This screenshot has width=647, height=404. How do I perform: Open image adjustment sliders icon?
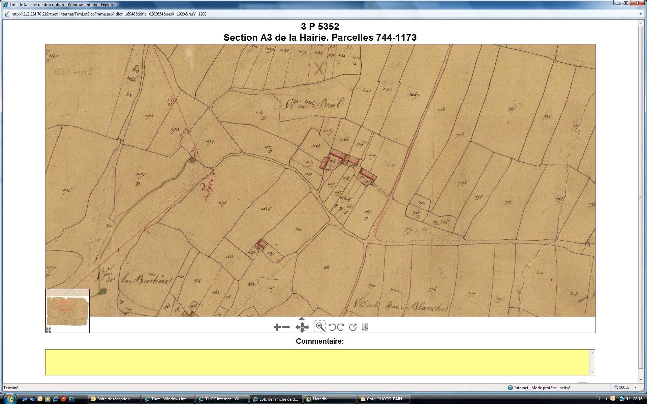365,327
